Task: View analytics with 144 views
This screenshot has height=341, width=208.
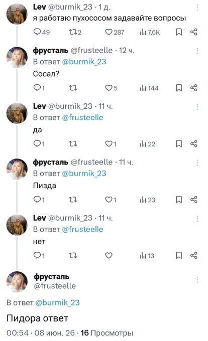Action: (149, 88)
